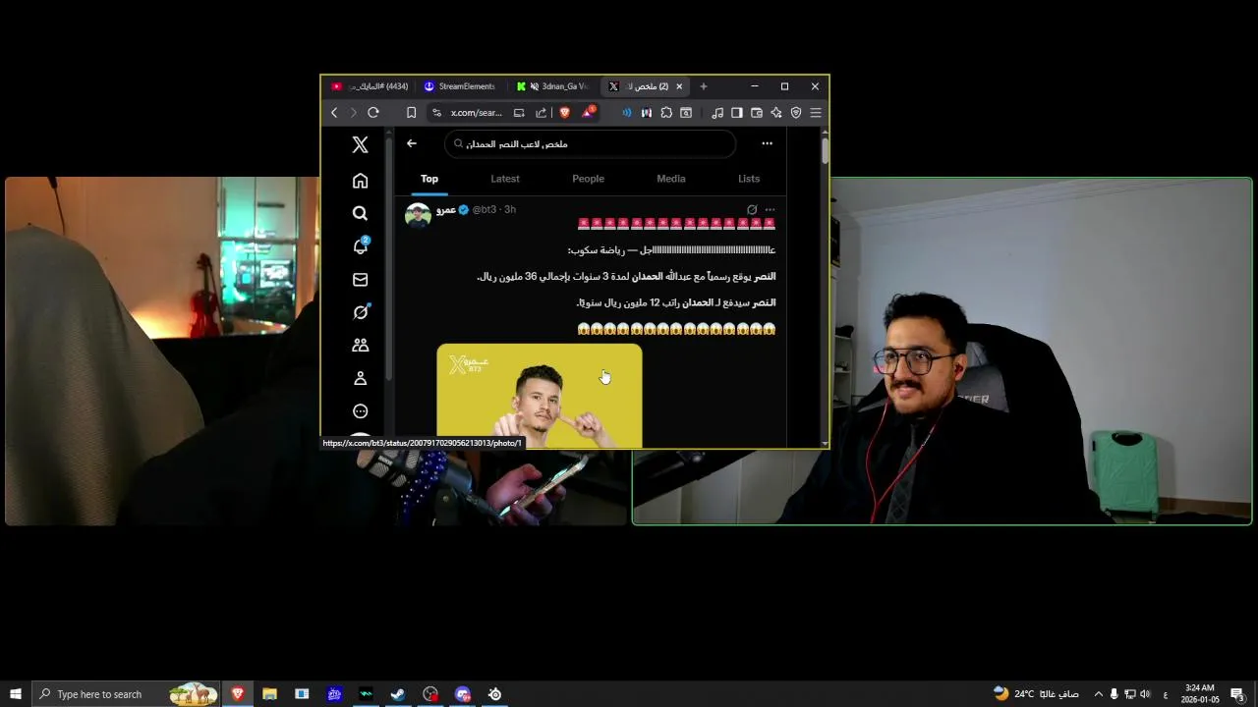This screenshot has width=1258, height=707.
Task: Open the yellow player photo in the post
Action: (x=540, y=396)
